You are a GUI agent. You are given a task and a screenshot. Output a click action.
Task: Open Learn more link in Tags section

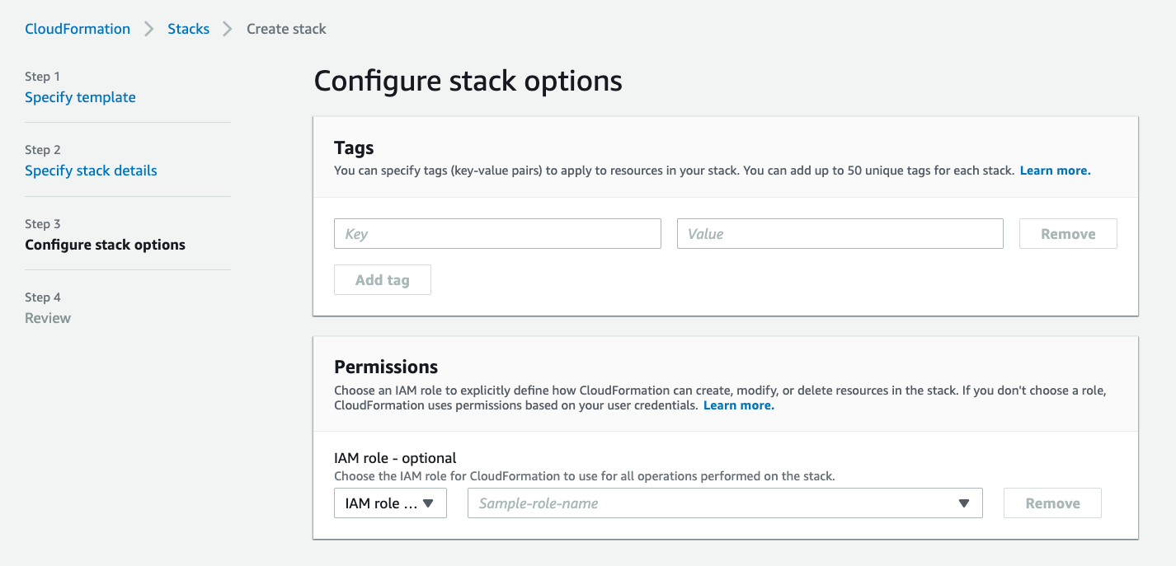pyautogui.click(x=1055, y=171)
